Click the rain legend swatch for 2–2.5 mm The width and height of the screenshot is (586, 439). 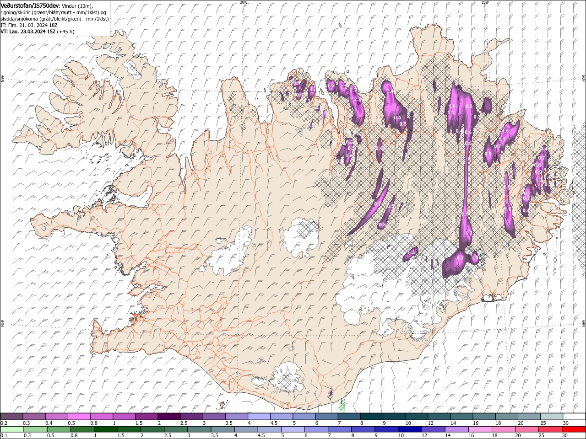[152, 429]
